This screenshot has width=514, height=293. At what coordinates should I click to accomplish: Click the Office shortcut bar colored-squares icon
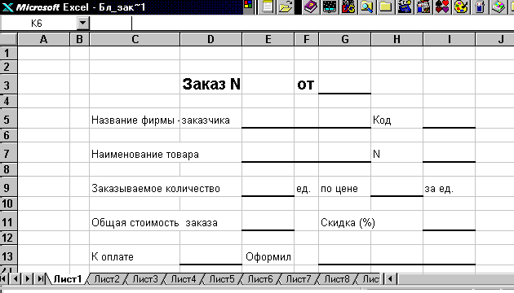pyautogui.click(x=249, y=6)
